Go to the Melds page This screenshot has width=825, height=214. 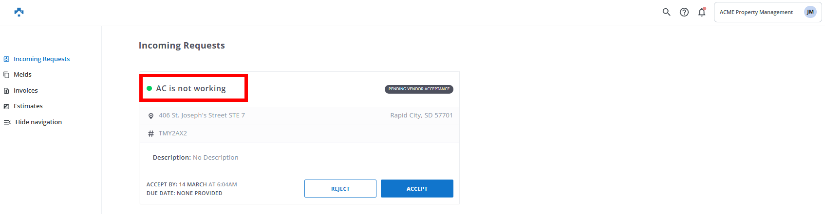pos(22,75)
